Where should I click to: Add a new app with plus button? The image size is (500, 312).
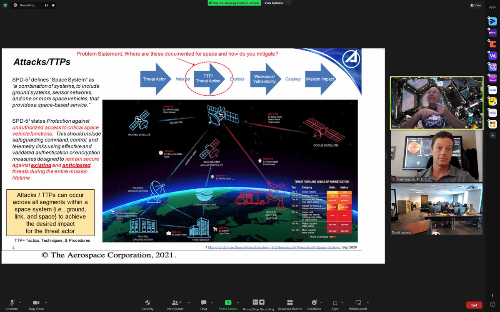coord(492,136)
